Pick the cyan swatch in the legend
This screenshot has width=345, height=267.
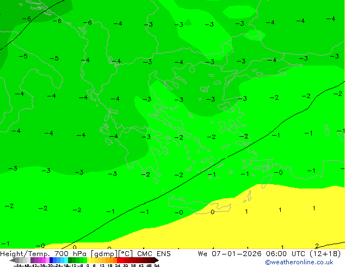pyautogui.click(x=66, y=260)
